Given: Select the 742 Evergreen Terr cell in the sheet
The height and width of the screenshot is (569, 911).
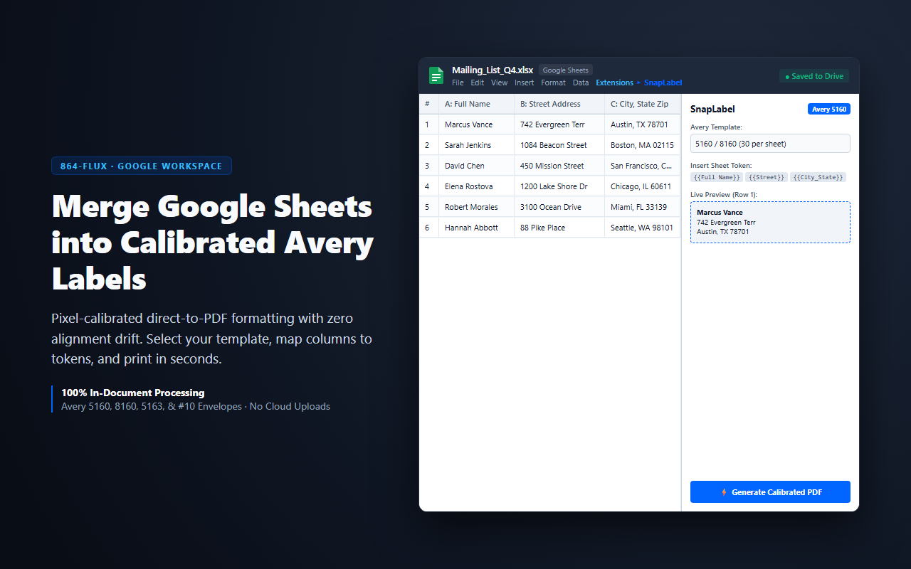Looking at the screenshot, I should click(559, 124).
